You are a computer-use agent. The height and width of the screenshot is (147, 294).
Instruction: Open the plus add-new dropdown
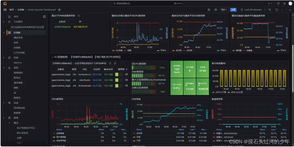click(270, 3)
